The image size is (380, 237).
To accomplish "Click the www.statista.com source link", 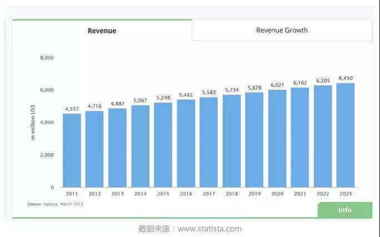I will click(x=209, y=229).
